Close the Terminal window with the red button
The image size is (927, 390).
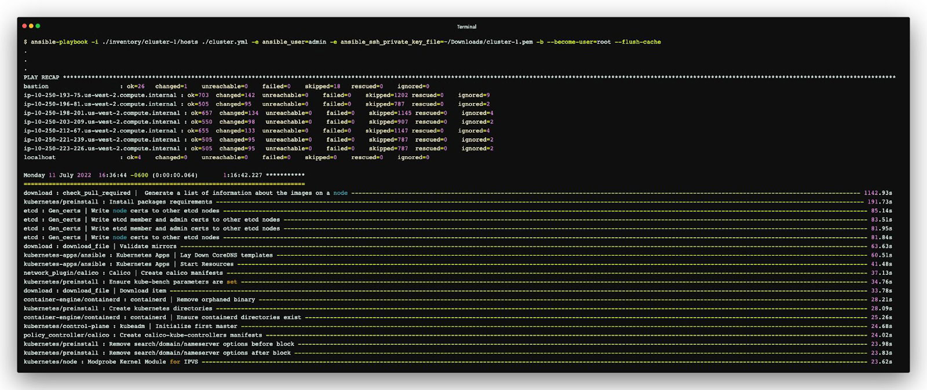(x=24, y=26)
